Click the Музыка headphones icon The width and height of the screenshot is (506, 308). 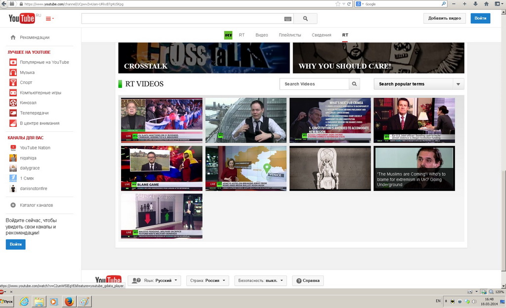click(13, 73)
